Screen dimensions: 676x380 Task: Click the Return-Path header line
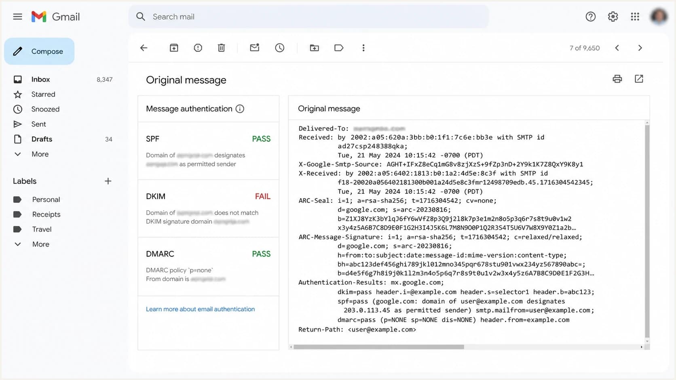(357, 330)
